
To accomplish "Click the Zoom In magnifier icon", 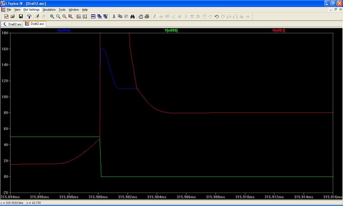I will pyautogui.click(x=52, y=17).
